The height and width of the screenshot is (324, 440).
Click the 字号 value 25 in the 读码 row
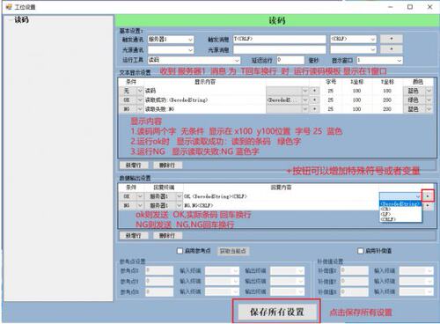[x=330, y=91]
